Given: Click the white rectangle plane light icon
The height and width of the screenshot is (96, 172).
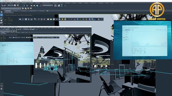Looking at the screenshot, I should tap(48, 19).
